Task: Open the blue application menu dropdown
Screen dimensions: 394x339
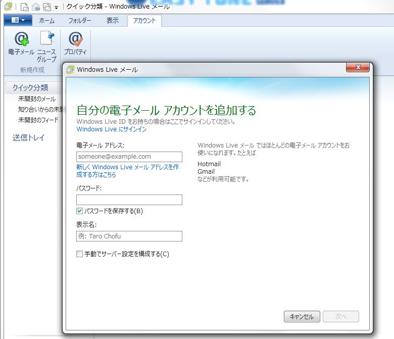Action: (x=18, y=21)
